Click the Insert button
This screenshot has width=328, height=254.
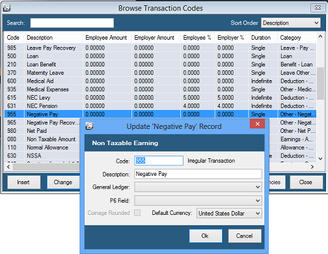pos(23,182)
